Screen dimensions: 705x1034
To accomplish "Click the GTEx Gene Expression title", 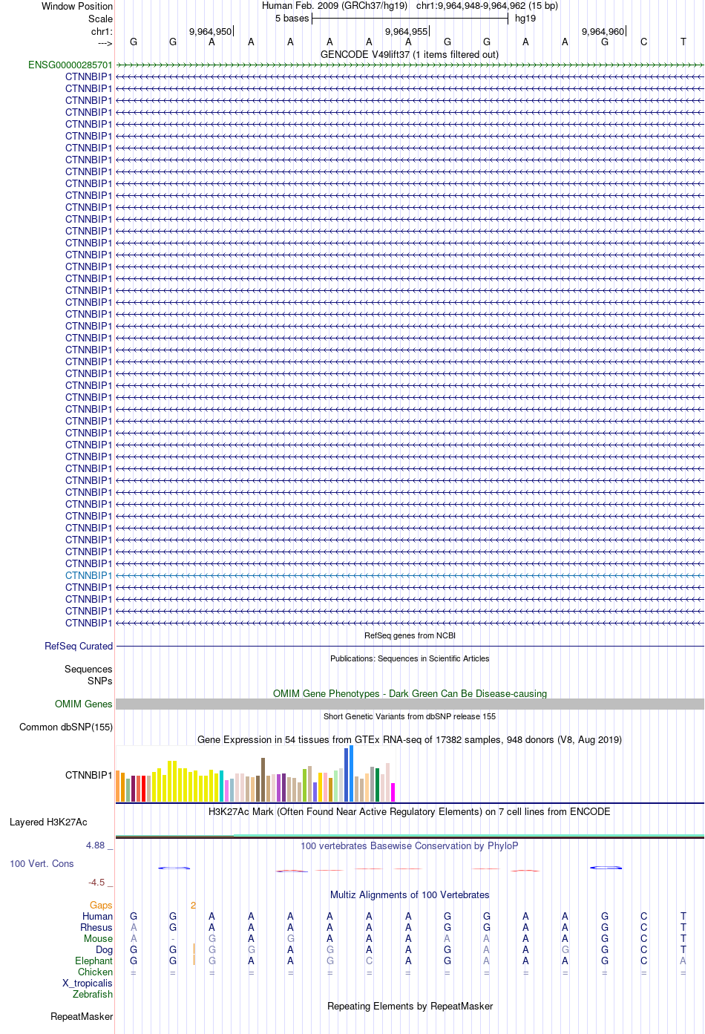I will point(410,739).
